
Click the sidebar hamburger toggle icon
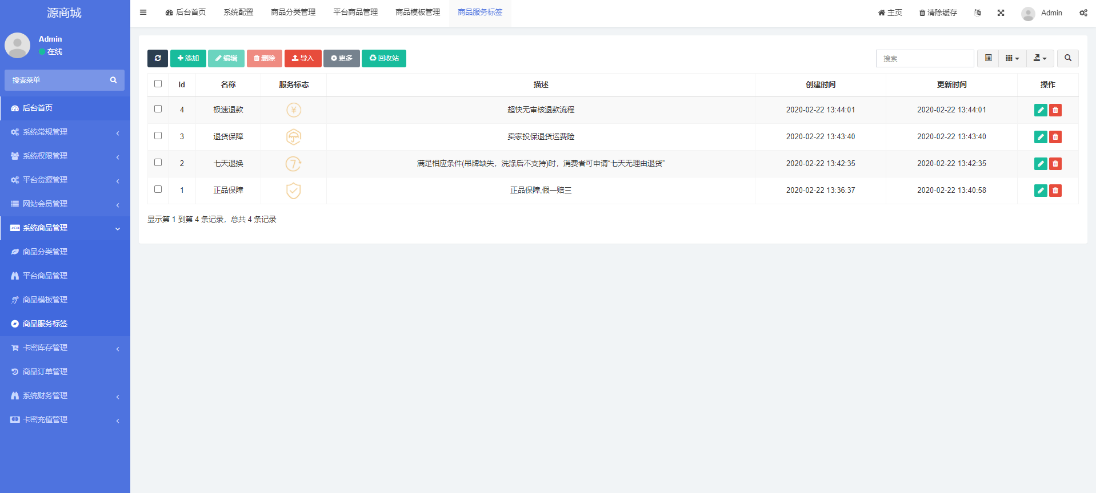pyautogui.click(x=143, y=13)
